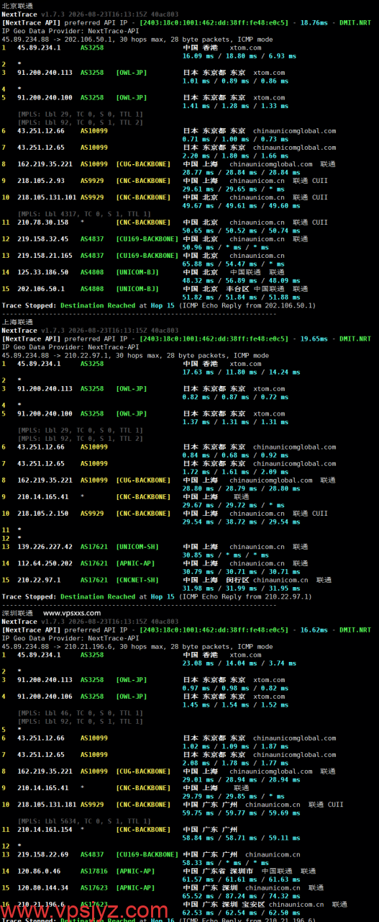Screen dimensions: 379x922
Task: Click latency '65.52 ms / 87.24 ms / 74.32 ms'
Action: point(242,895)
